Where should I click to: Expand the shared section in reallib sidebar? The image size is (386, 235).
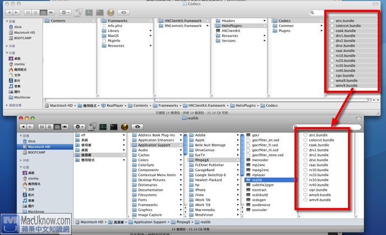(21, 160)
